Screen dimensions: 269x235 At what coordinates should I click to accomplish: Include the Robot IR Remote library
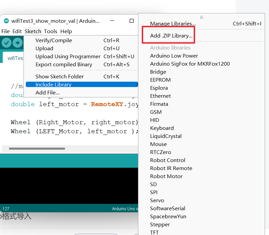point(202,168)
